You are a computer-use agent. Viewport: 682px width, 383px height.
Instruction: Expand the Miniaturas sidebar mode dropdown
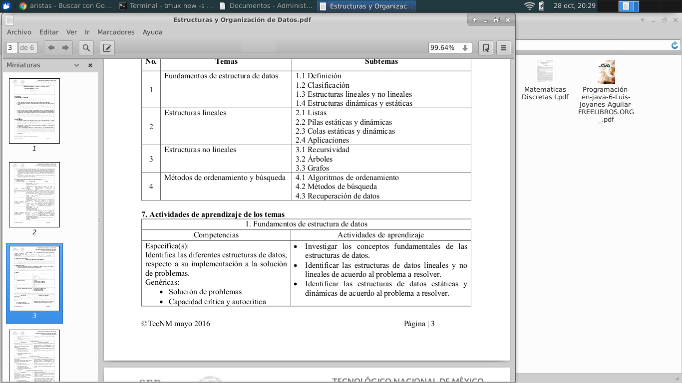click(76, 65)
